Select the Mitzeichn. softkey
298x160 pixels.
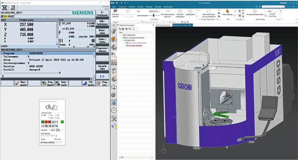89,83
